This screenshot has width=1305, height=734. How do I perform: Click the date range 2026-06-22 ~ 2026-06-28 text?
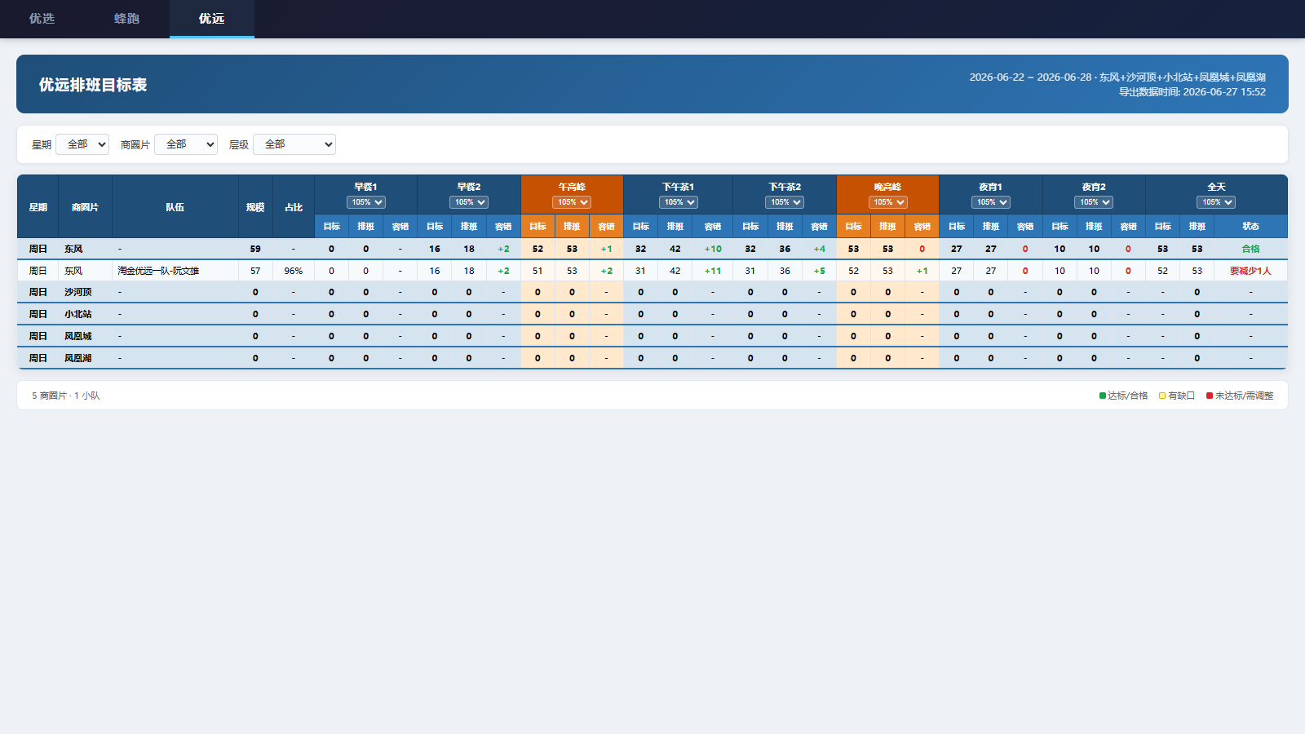pos(1030,77)
